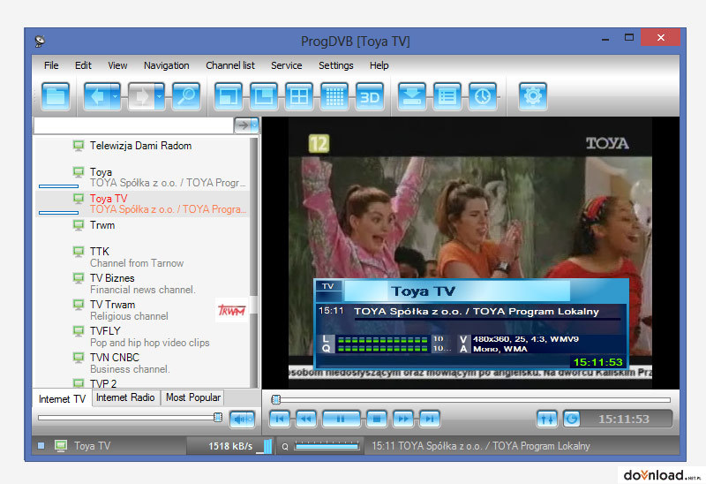Open the Channel list menu
706x484 pixels.
tap(230, 65)
